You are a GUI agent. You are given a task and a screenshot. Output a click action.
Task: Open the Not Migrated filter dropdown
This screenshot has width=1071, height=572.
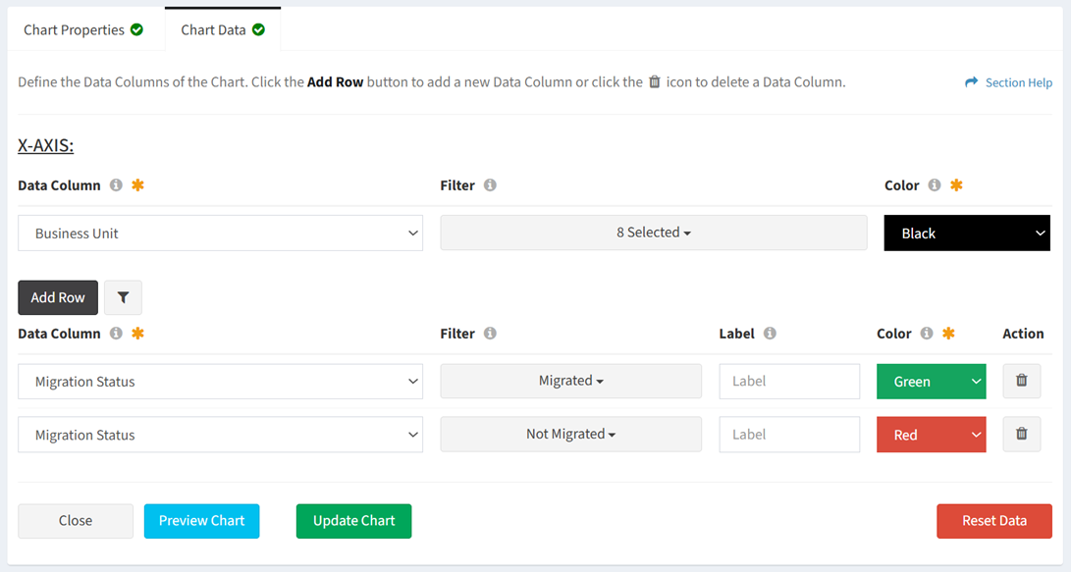tap(571, 434)
